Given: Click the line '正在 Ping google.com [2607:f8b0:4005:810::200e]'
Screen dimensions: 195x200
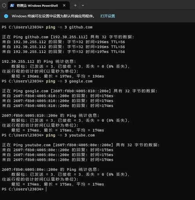Looking at the screenshot, I should point(80,91).
